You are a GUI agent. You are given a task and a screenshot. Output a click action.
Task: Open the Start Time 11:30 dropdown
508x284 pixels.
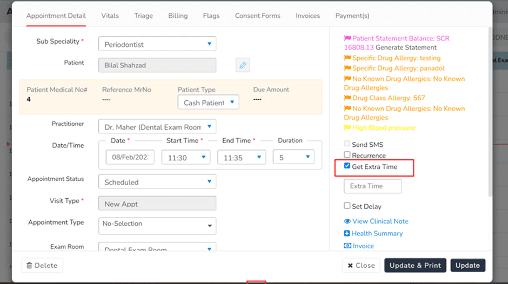(186, 157)
